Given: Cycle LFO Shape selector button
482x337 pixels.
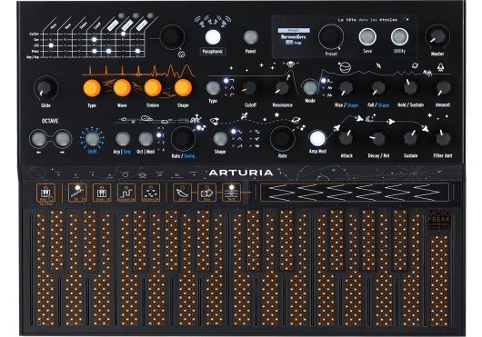Looking at the screenshot, I should pos(220,139).
